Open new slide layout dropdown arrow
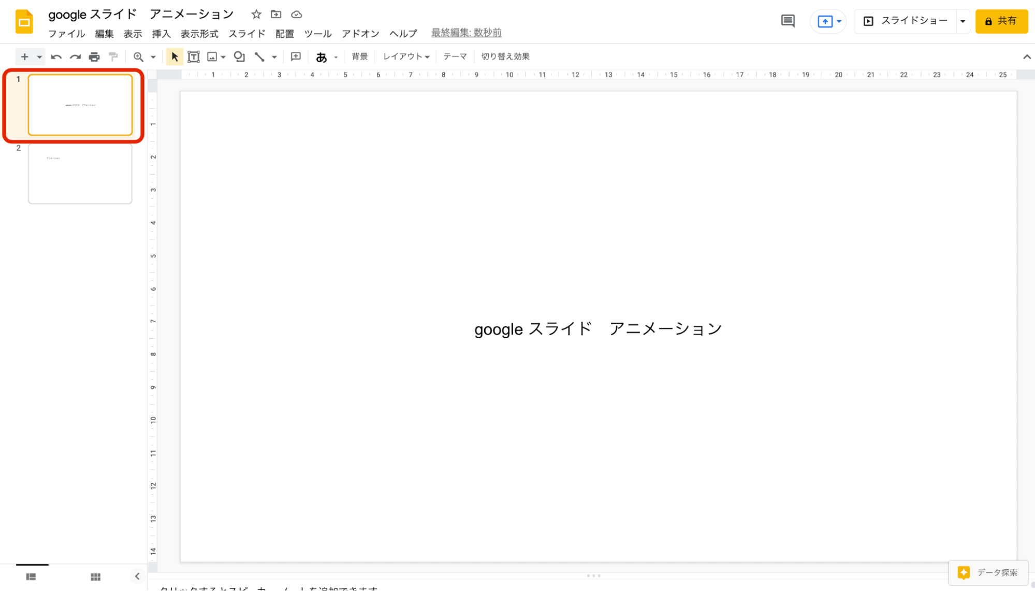This screenshot has width=1035, height=591. 39,57
